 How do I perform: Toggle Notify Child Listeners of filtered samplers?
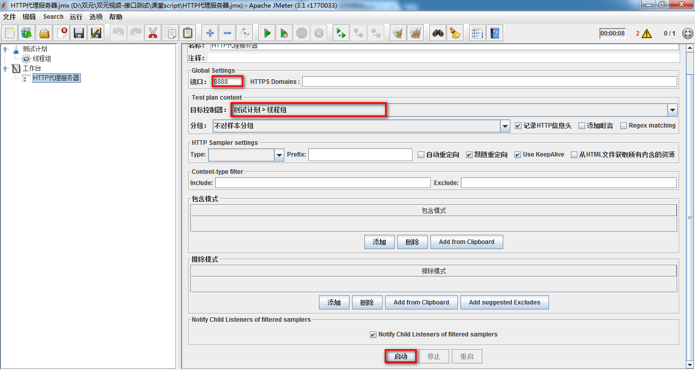[x=373, y=334]
